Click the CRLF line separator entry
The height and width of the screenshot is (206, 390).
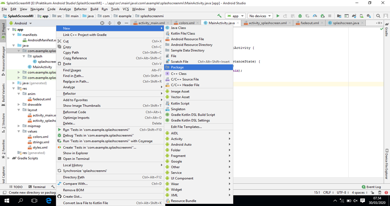click(328, 193)
